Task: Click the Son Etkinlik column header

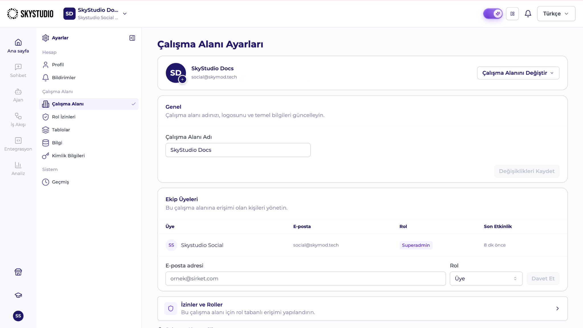Action: pyautogui.click(x=498, y=227)
